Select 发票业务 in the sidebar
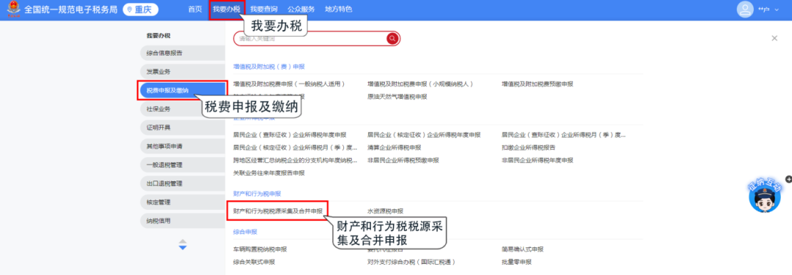792x275 pixels. click(x=183, y=72)
